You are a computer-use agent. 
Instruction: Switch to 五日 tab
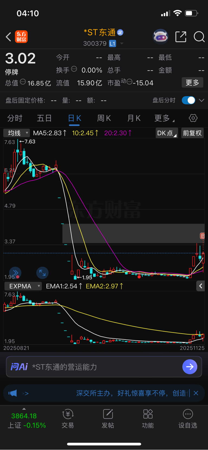click(x=44, y=118)
